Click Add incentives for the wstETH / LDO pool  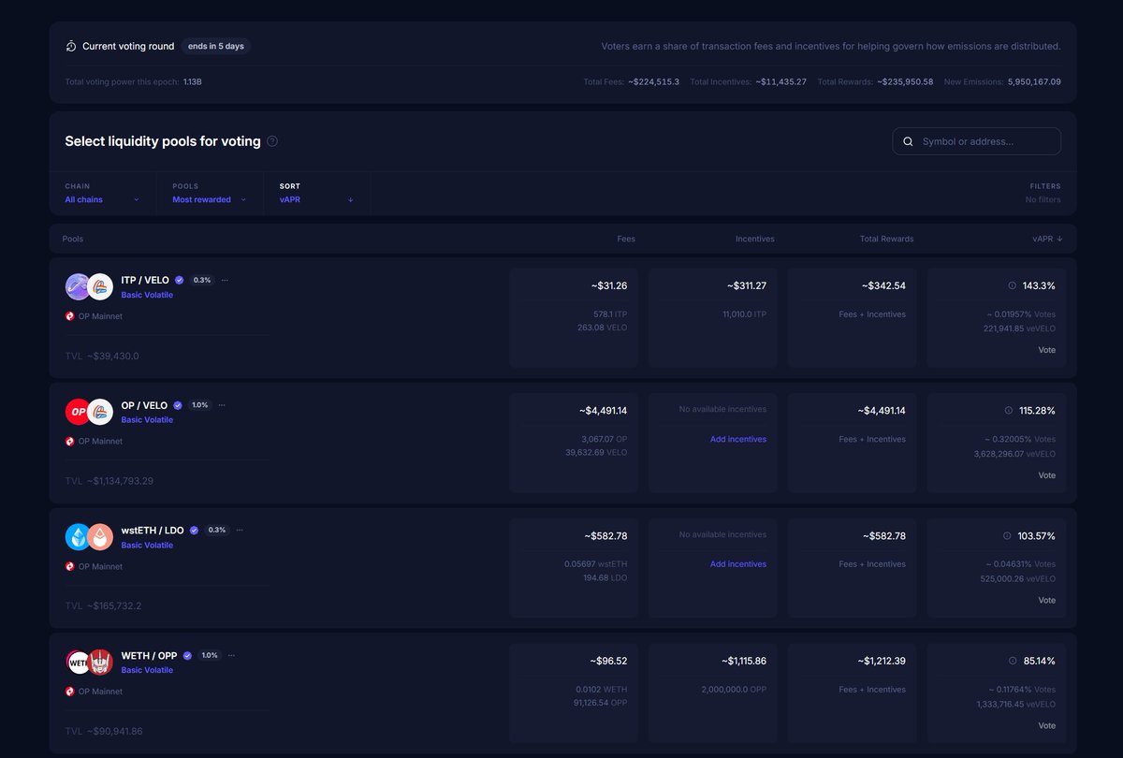tap(738, 563)
